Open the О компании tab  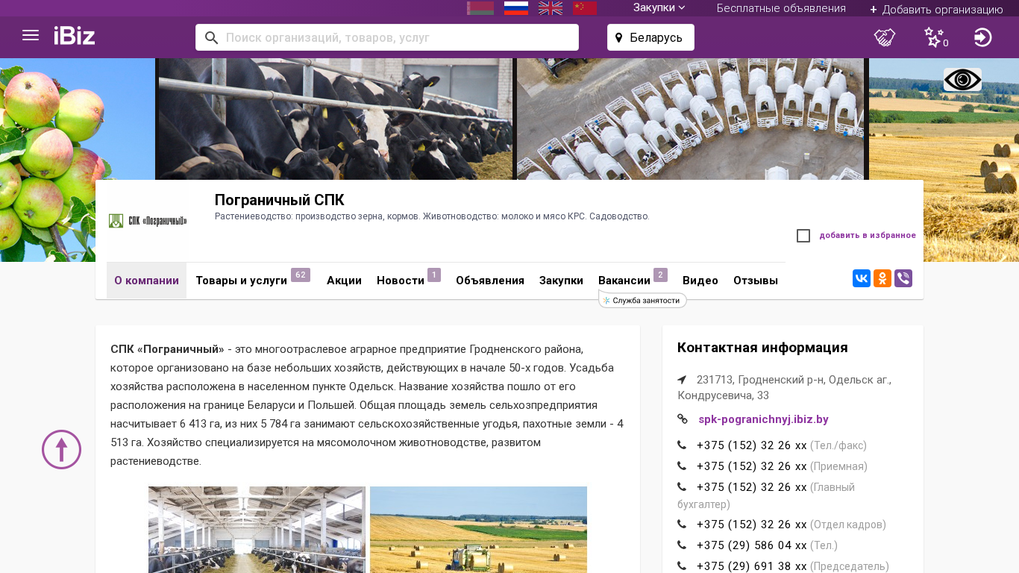(146, 281)
